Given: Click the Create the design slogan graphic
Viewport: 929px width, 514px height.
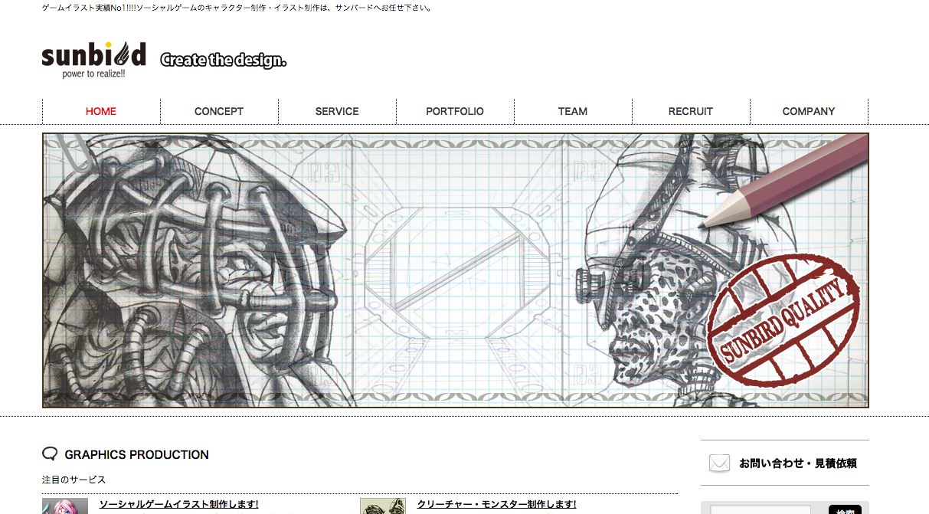Looking at the screenshot, I should tap(223, 60).
